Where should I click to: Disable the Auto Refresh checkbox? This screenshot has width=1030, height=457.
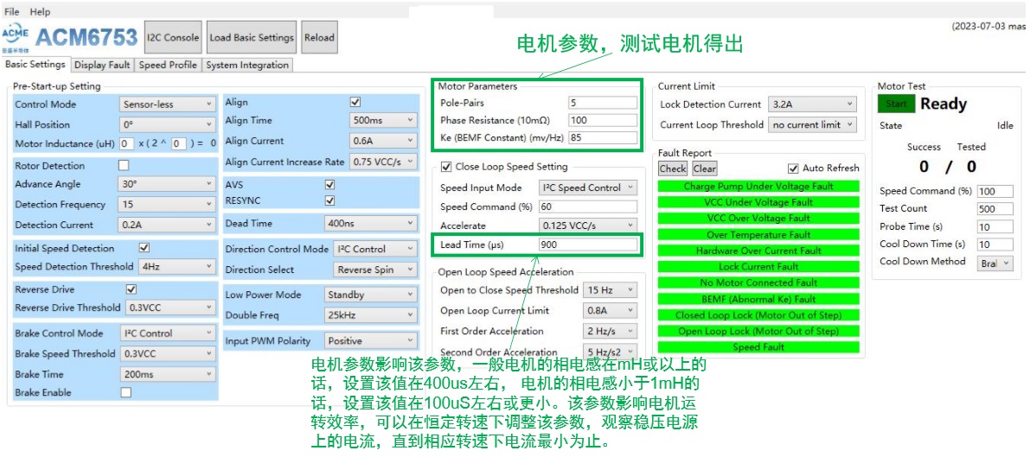[x=793, y=168]
